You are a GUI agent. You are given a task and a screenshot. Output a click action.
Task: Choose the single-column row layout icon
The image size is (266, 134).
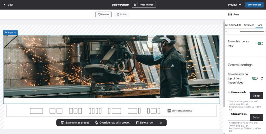[36, 111]
